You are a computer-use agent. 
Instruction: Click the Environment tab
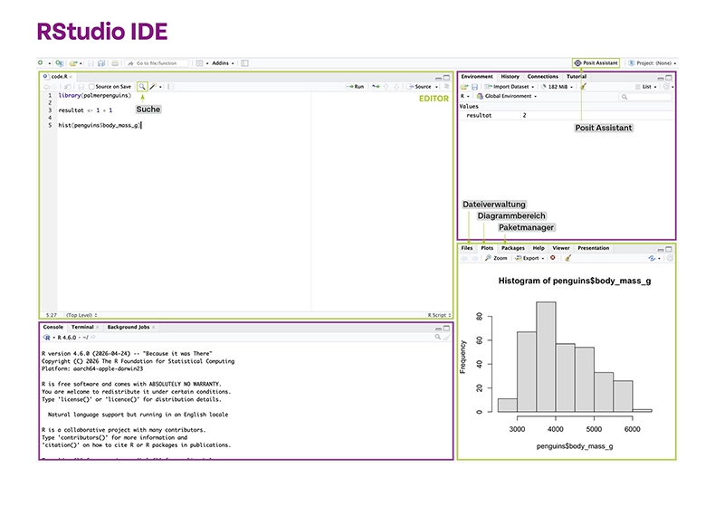tap(477, 77)
